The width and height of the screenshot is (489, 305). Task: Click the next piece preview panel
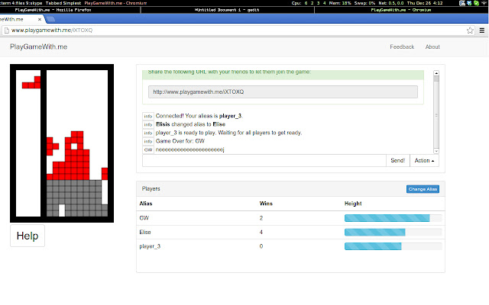click(x=28, y=143)
